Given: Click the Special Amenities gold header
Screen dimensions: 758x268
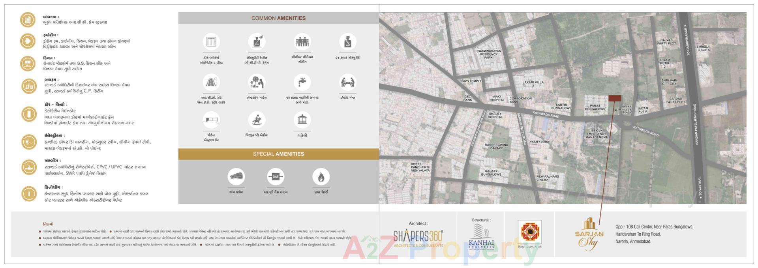Looking at the screenshot, I should pos(278,154).
